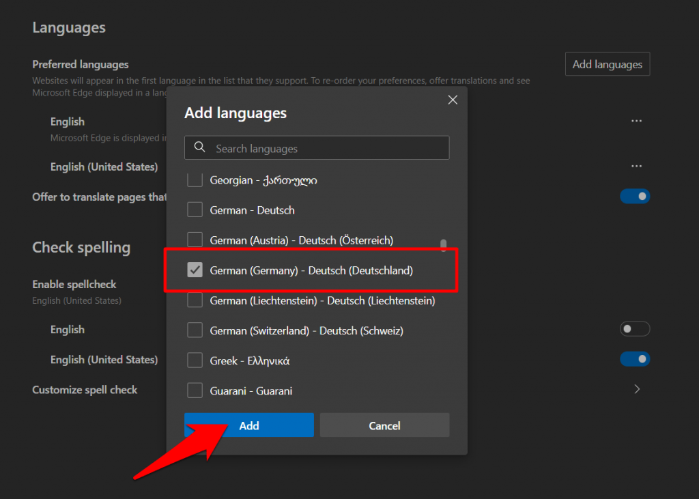Viewport: 699px width, 499px height.
Task: Select Guarani from the language list
Action: pos(195,390)
